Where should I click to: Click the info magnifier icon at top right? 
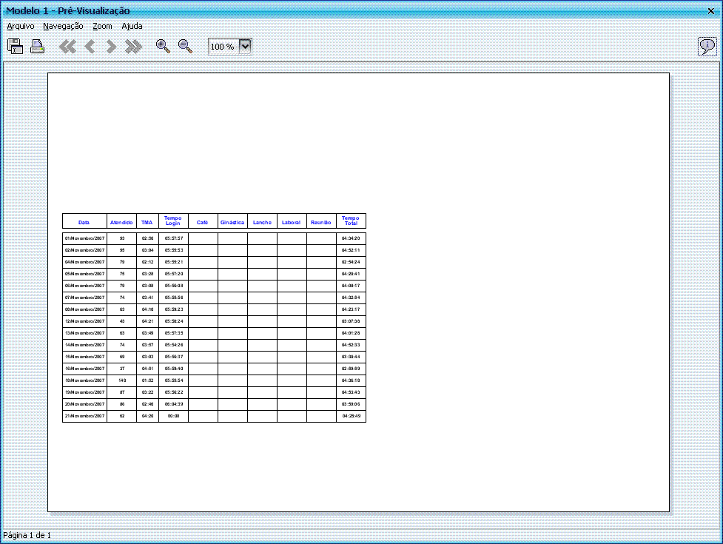707,46
